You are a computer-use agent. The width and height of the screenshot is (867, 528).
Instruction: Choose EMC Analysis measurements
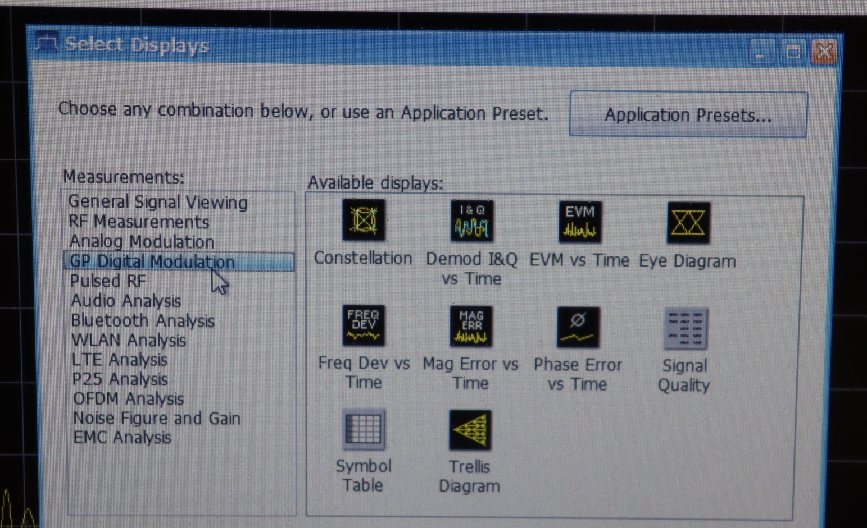[122, 437]
